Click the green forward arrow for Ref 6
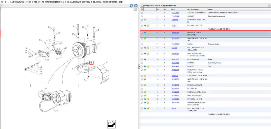271x129 pixels. click(x=145, y=39)
